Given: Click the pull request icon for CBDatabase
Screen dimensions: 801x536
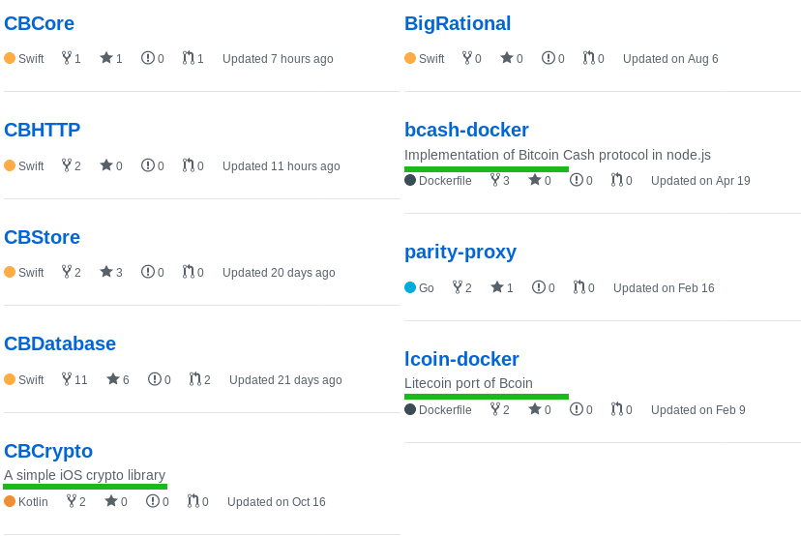Looking at the screenshot, I should click(194, 379).
